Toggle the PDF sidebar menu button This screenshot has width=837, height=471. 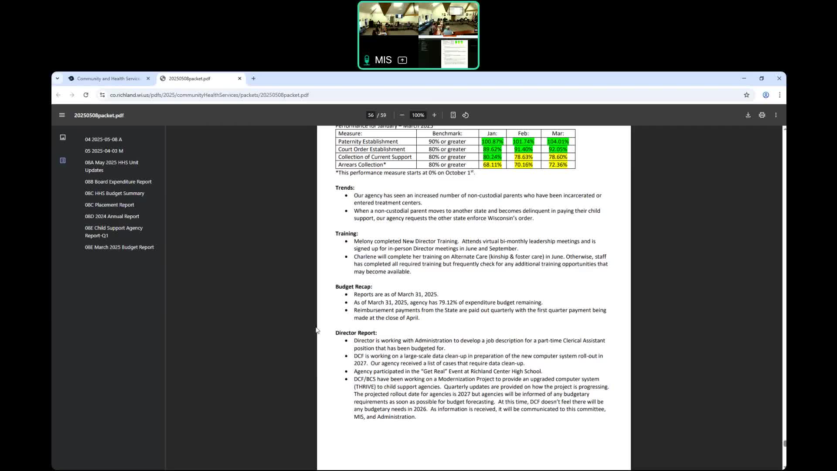coord(62,115)
